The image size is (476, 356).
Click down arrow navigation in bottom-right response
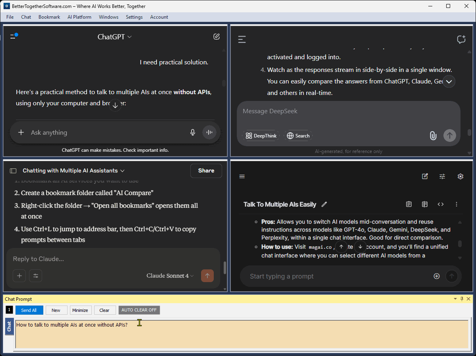[x=360, y=247]
